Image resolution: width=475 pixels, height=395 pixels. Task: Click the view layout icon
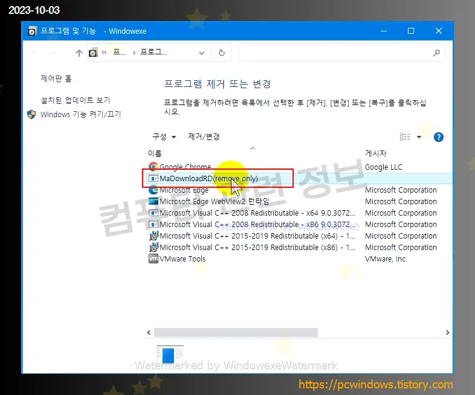click(405, 137)
